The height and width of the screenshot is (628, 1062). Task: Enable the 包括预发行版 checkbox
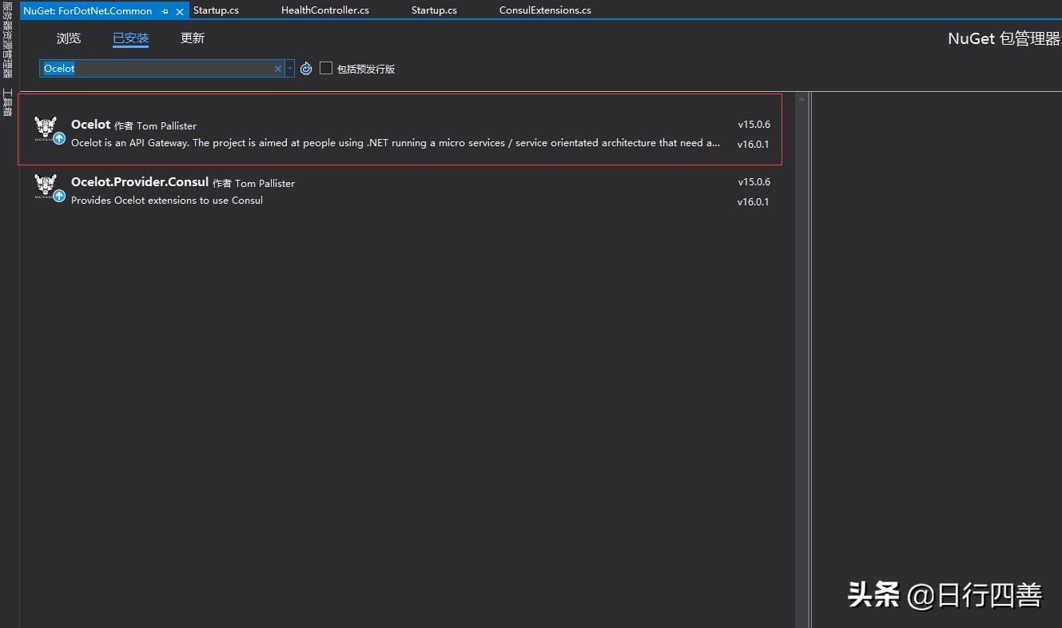[x=326, y=69]
